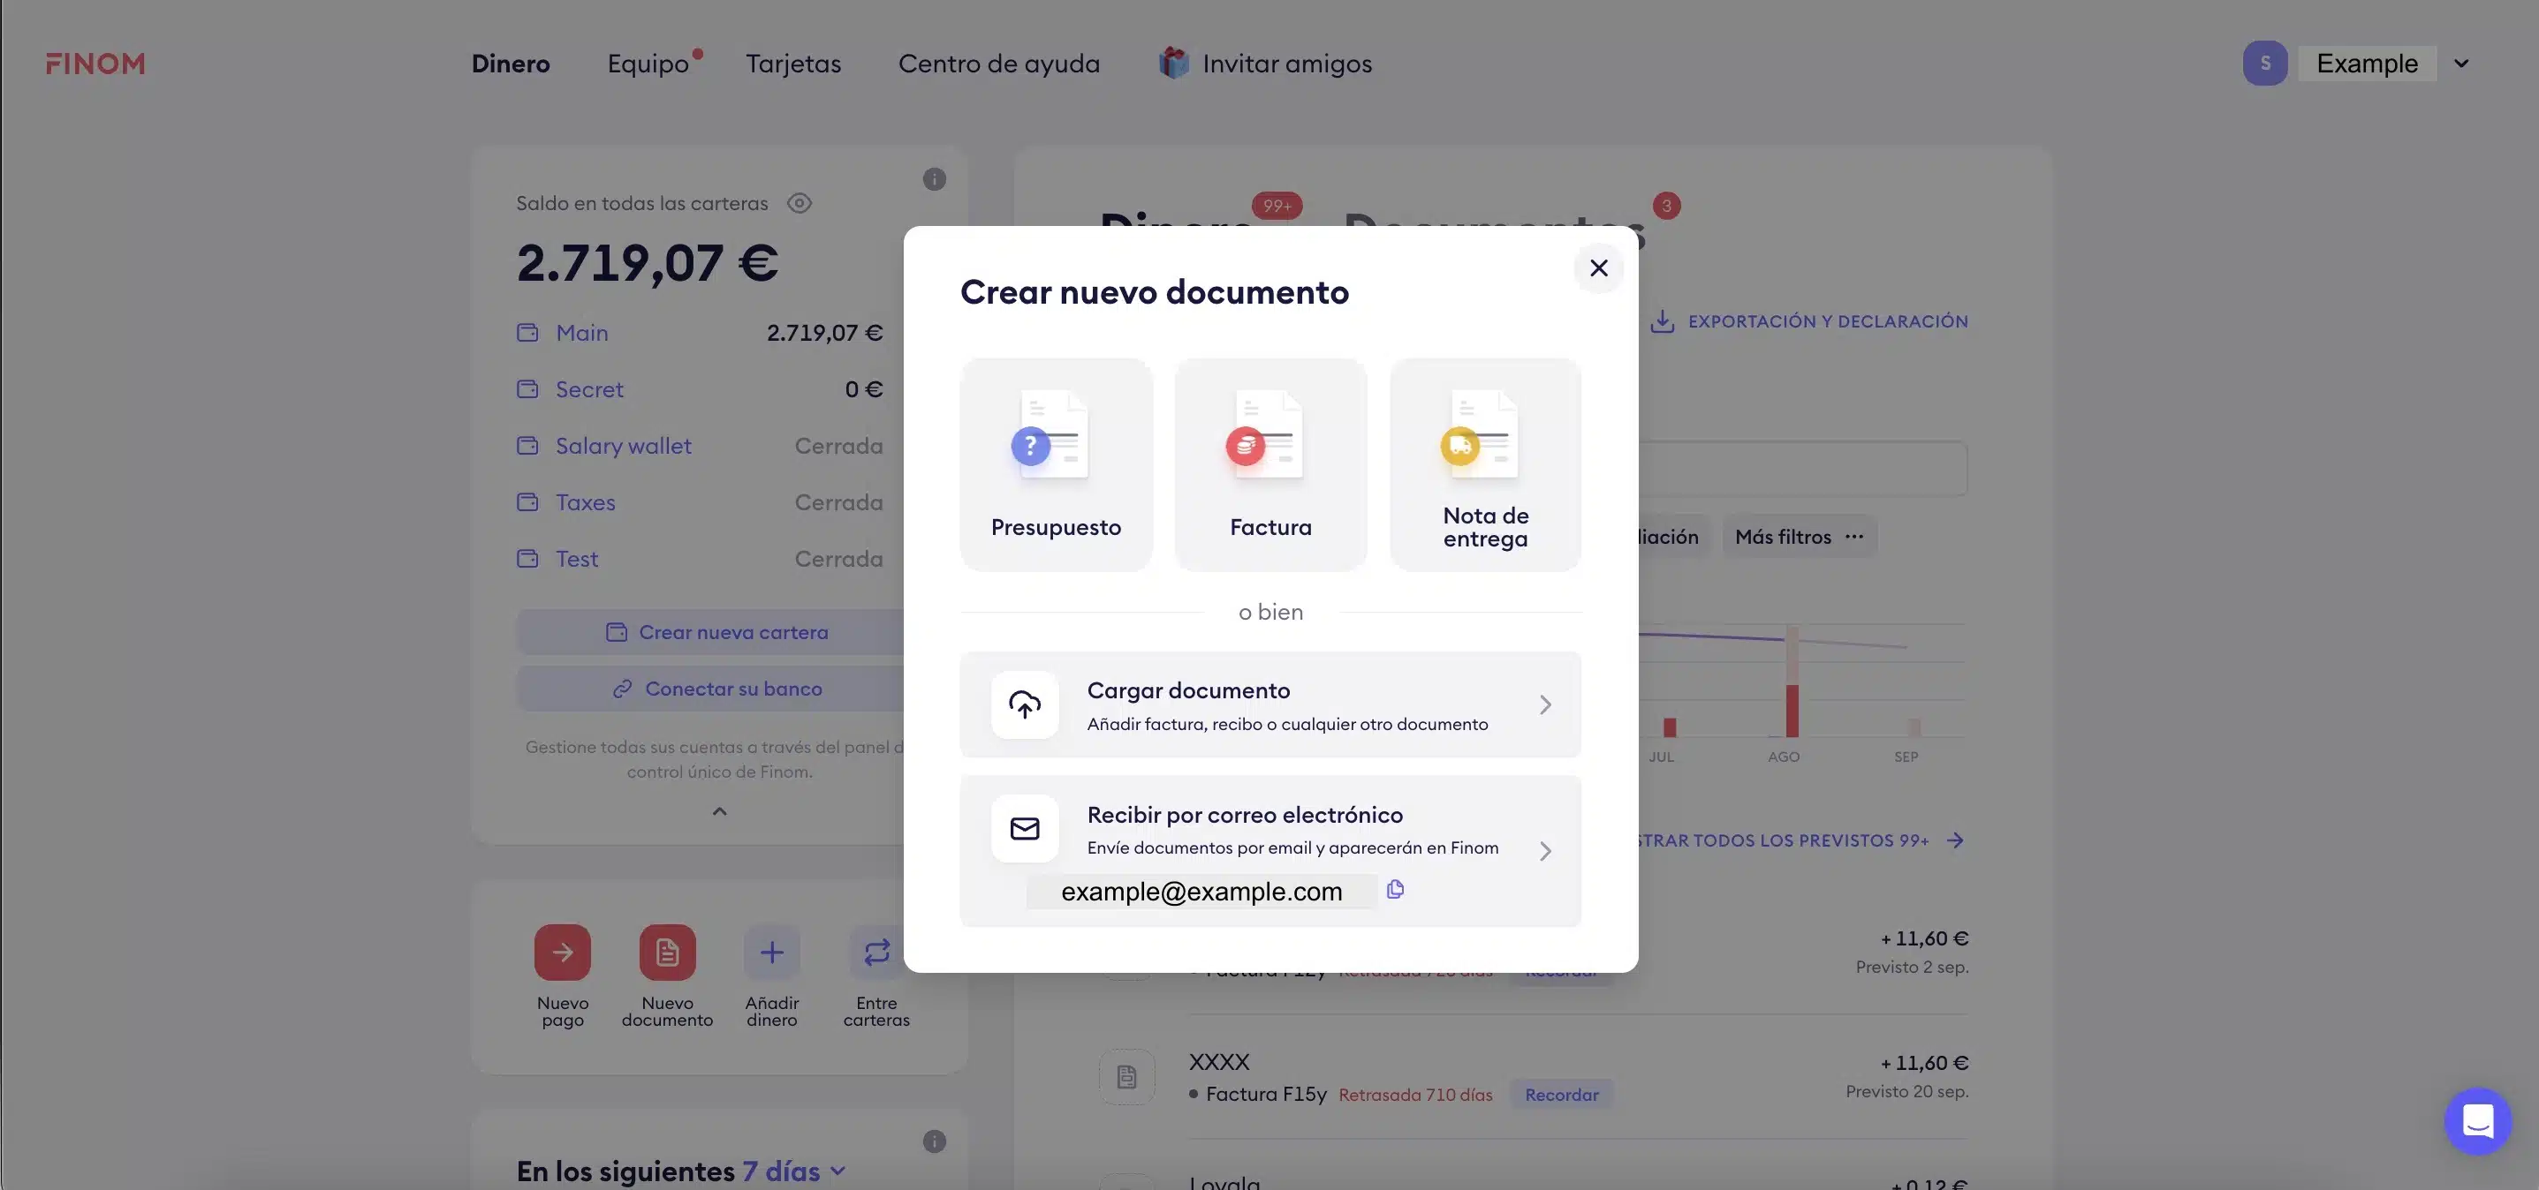The image size is (2539, 1190).
Task: Close the Crear nuevo documento dialog
Action: click(1599, 268)
